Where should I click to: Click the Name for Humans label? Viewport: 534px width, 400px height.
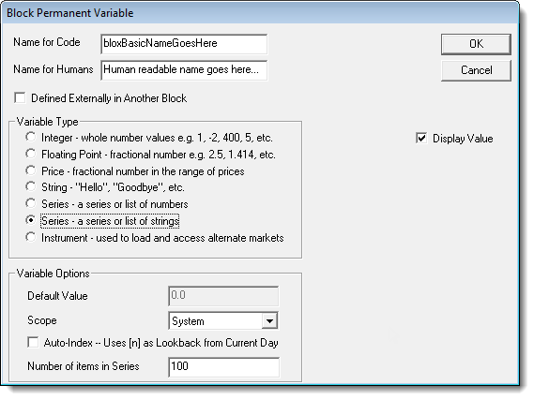pos(53,69)
